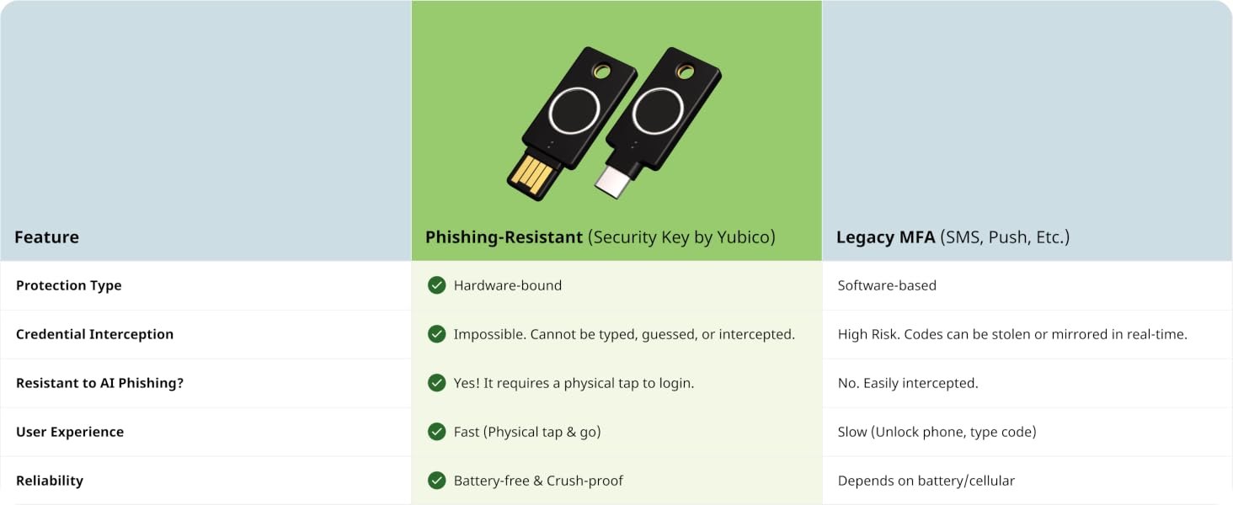Click the Credential Interception row label
The height and width of the screenshot is (505, 1233).
click(94, 334)
